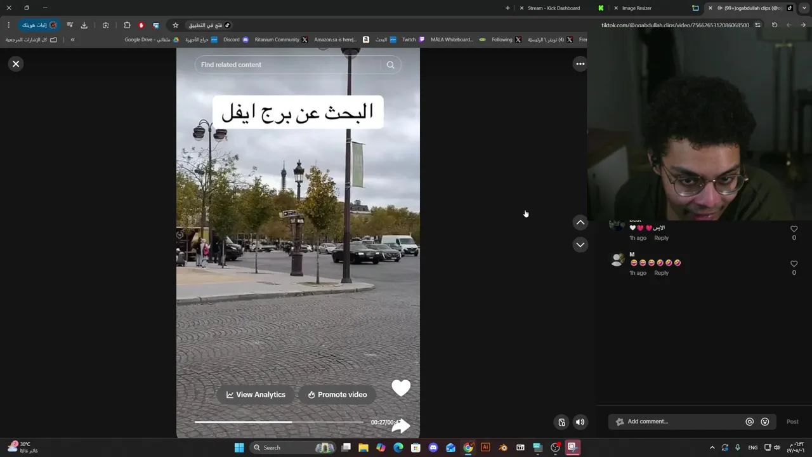
Task: Open site settings tune icon
Action: click(757, 25)
